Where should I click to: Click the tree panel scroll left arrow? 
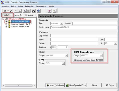click(3, 86)
